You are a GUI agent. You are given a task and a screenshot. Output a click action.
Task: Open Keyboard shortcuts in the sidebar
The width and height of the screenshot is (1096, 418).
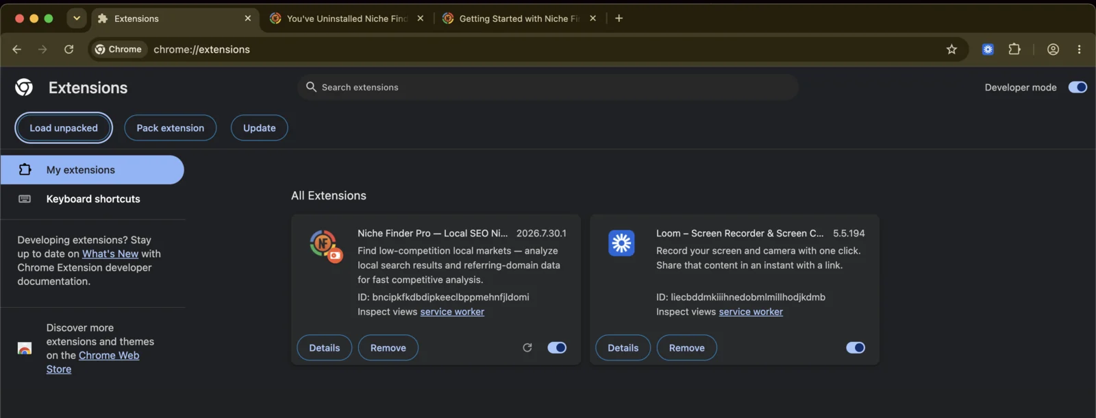(x=92, y=199)
